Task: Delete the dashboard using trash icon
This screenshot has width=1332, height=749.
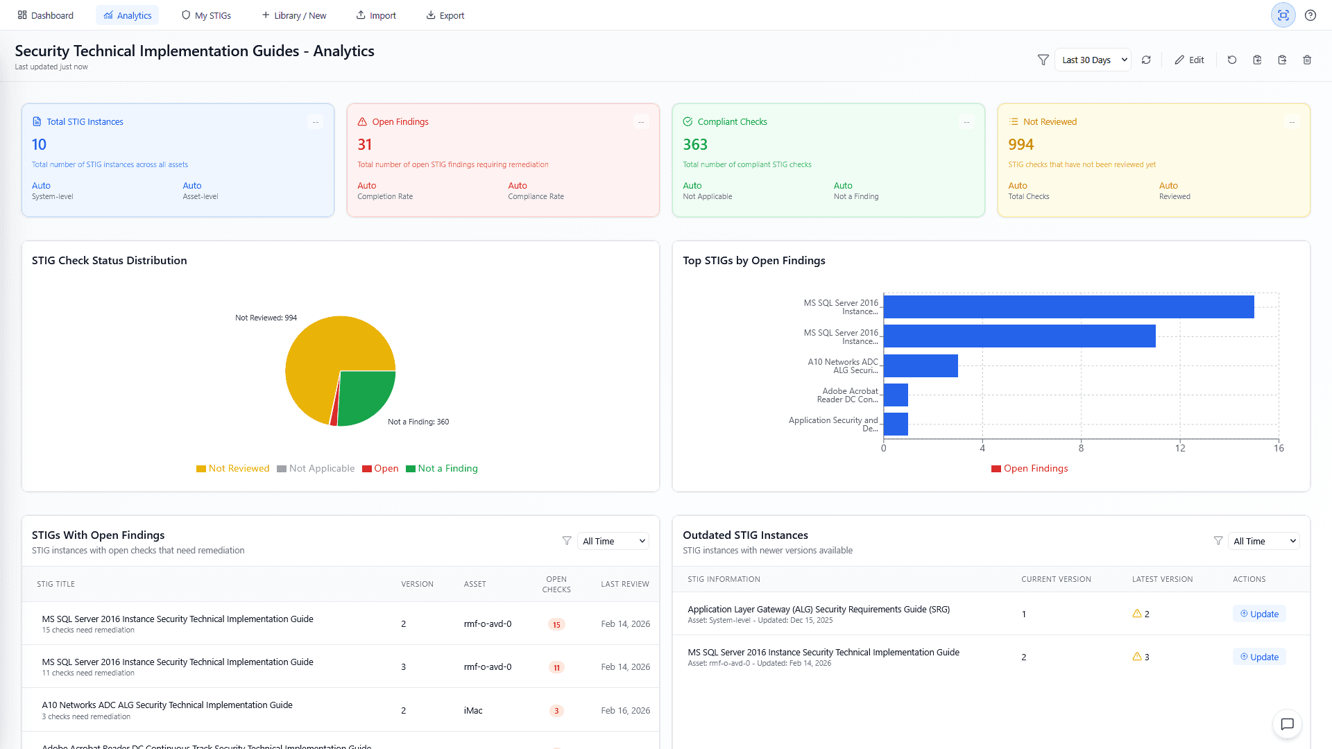Action: [x=1307, y=60]
